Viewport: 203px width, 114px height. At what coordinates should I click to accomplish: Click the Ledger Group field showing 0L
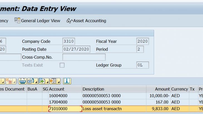click(x=143, y=65)
